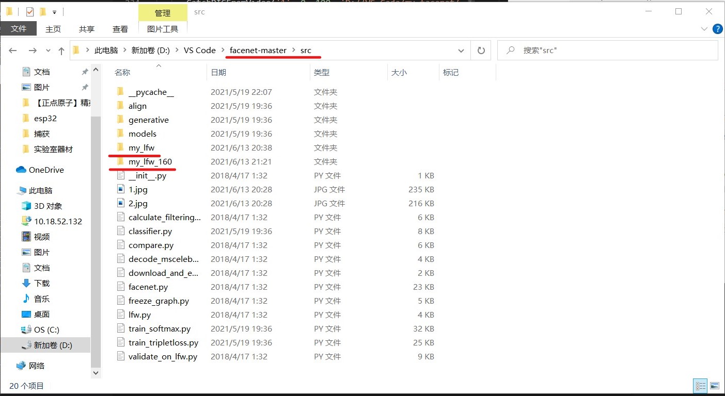Open the 图片工具 ribbon tab
The height and width of the screenshot is (396, 725).
pyautogui.click(x=163, y=29)
